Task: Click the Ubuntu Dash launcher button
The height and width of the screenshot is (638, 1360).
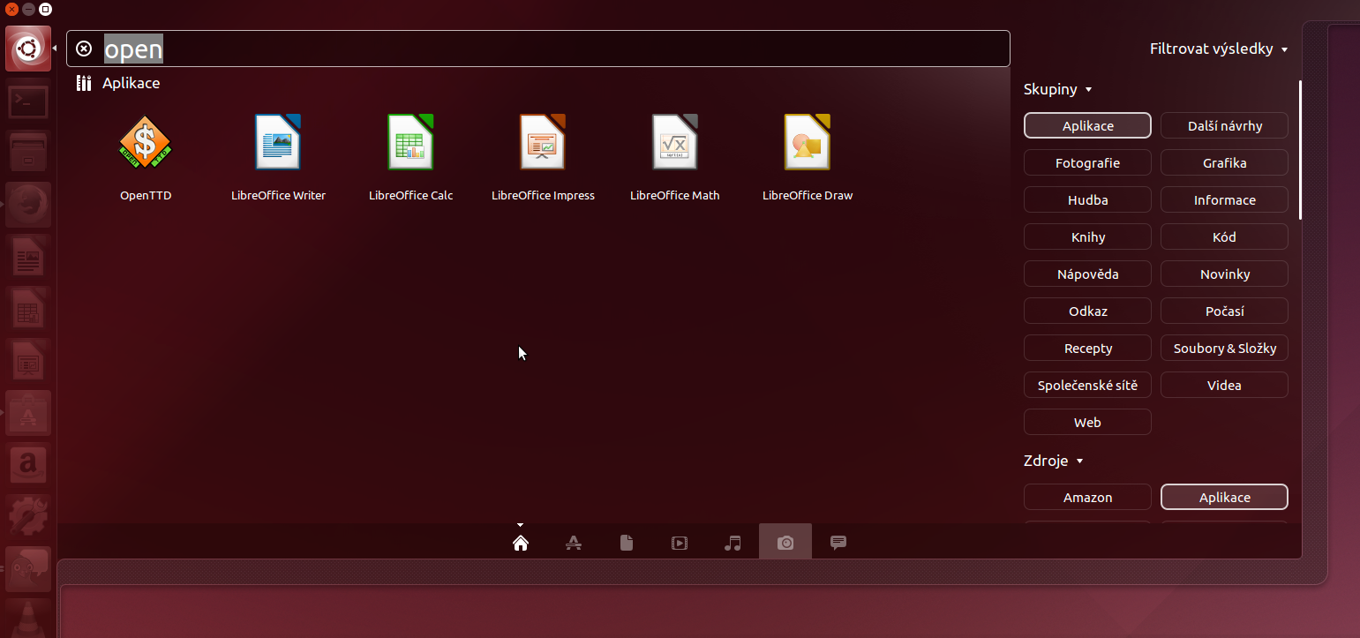Action: point(28,49)
